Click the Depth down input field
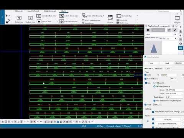This screenshot has width=184, height=138. click(175, 97)
